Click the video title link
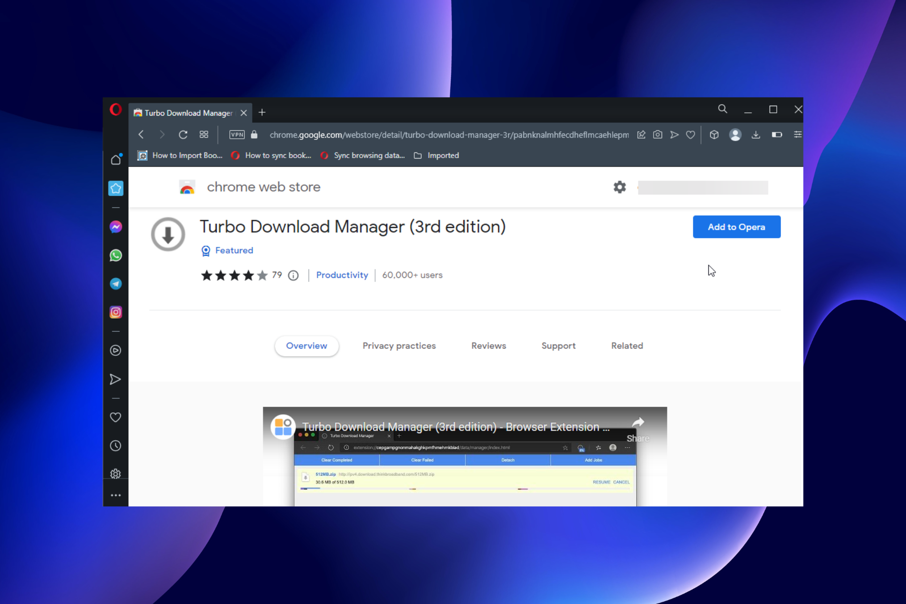906x604 pixels. point(456,427)
